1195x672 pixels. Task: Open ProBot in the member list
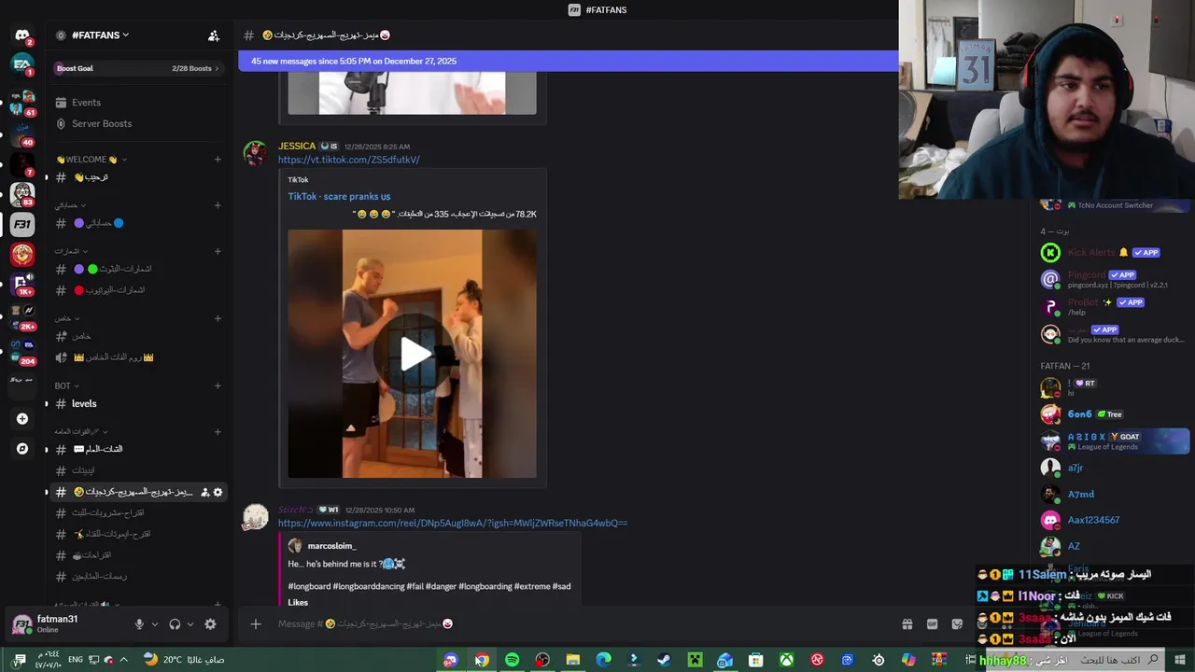click(x=1115, y=306)
